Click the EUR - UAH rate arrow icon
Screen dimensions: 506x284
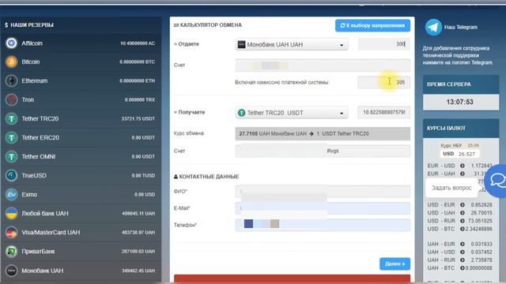tap(462, 174)
